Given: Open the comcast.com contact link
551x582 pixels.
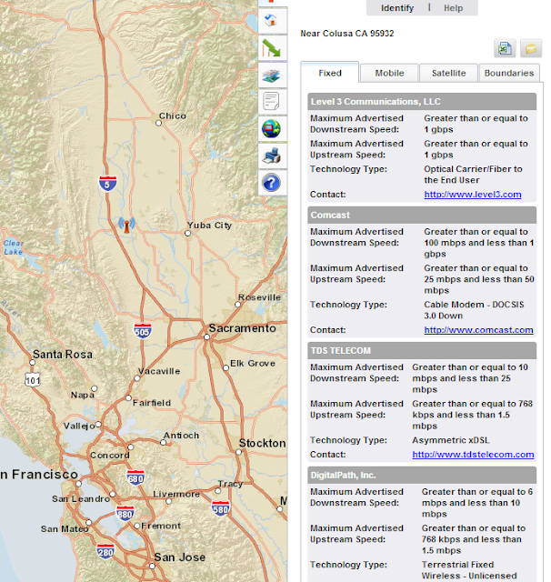Looking at the screenshot, I should [478, 329].
